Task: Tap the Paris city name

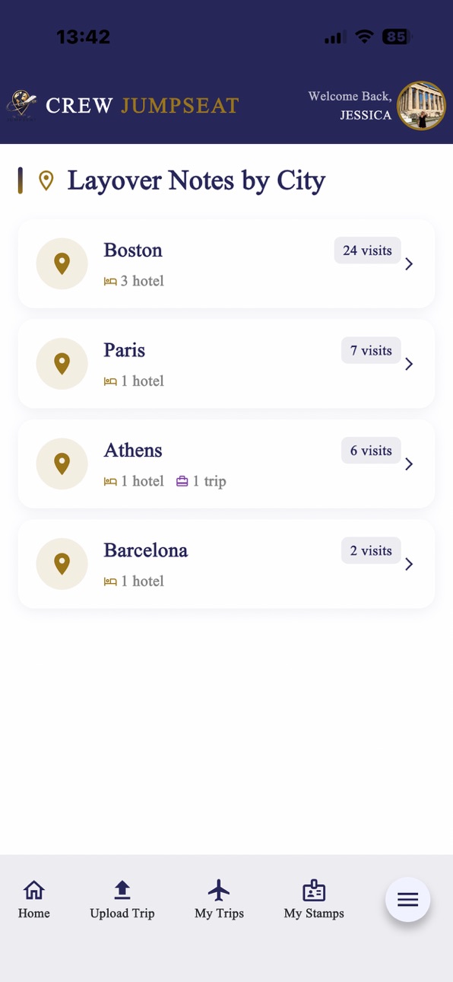Action: pyautogui.click(x=125, y=350)
